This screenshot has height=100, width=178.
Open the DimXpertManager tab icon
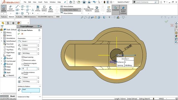13,23
